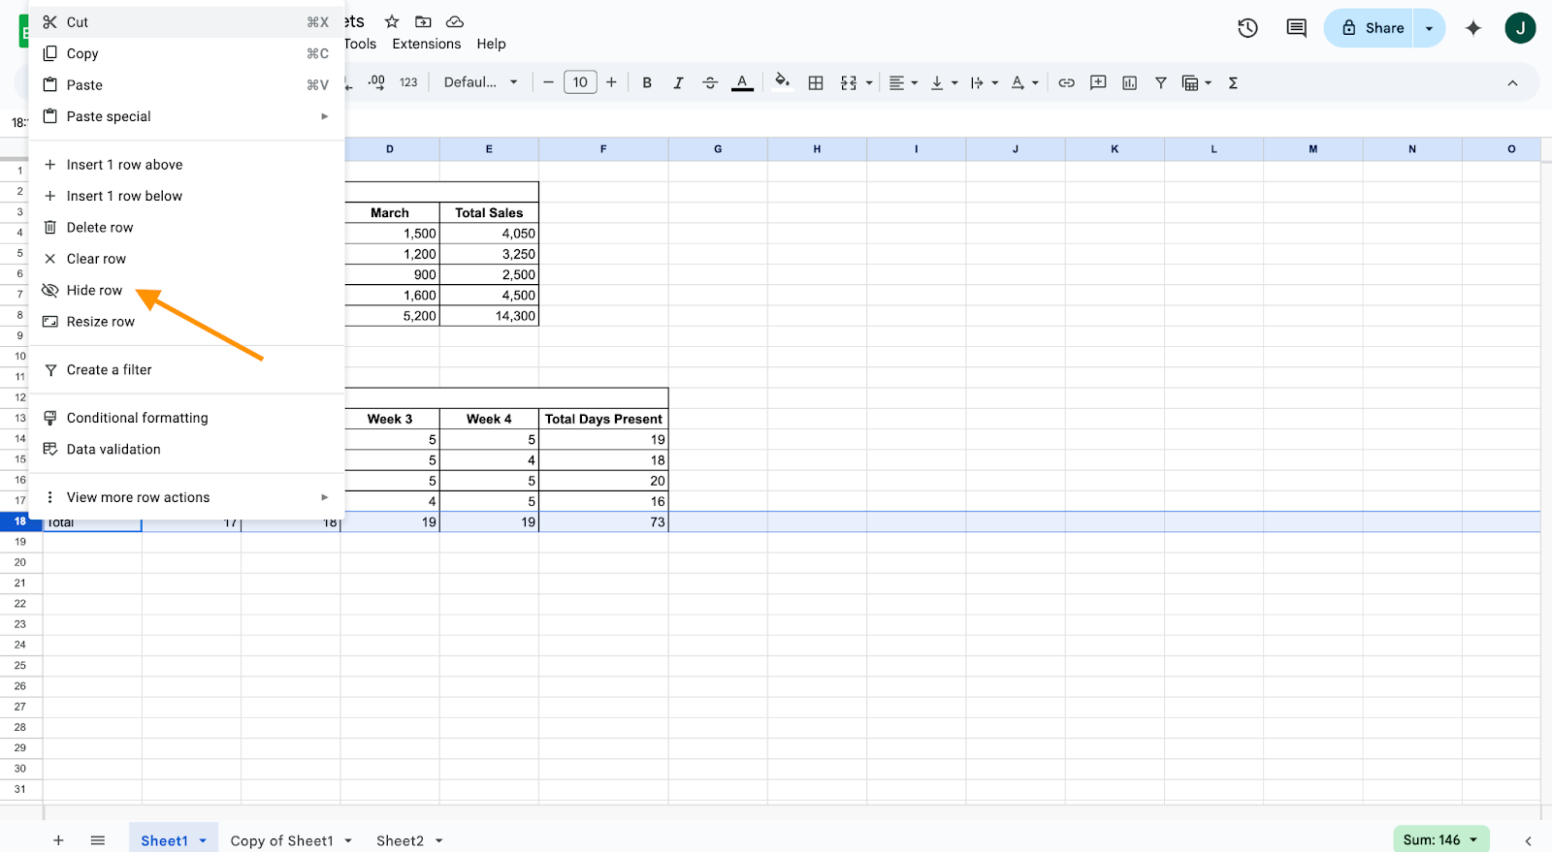Open the comments panel icon

tap(1296, 28)
